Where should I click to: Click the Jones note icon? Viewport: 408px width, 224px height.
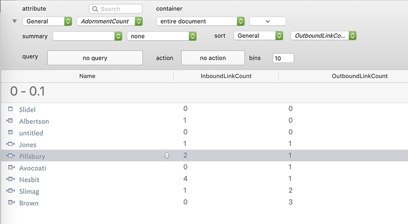pyautogui.click(x=11, y=144)
